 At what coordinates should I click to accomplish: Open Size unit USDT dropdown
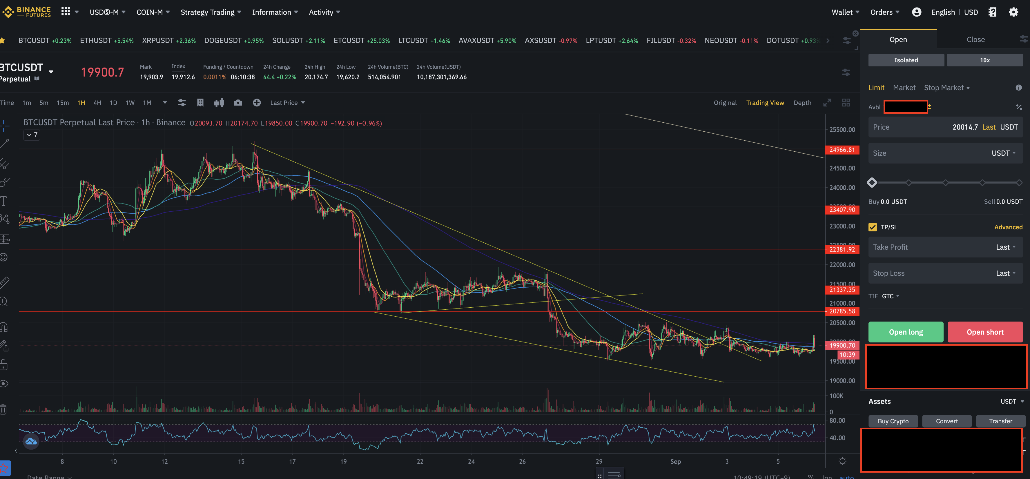click(1003, 153)
